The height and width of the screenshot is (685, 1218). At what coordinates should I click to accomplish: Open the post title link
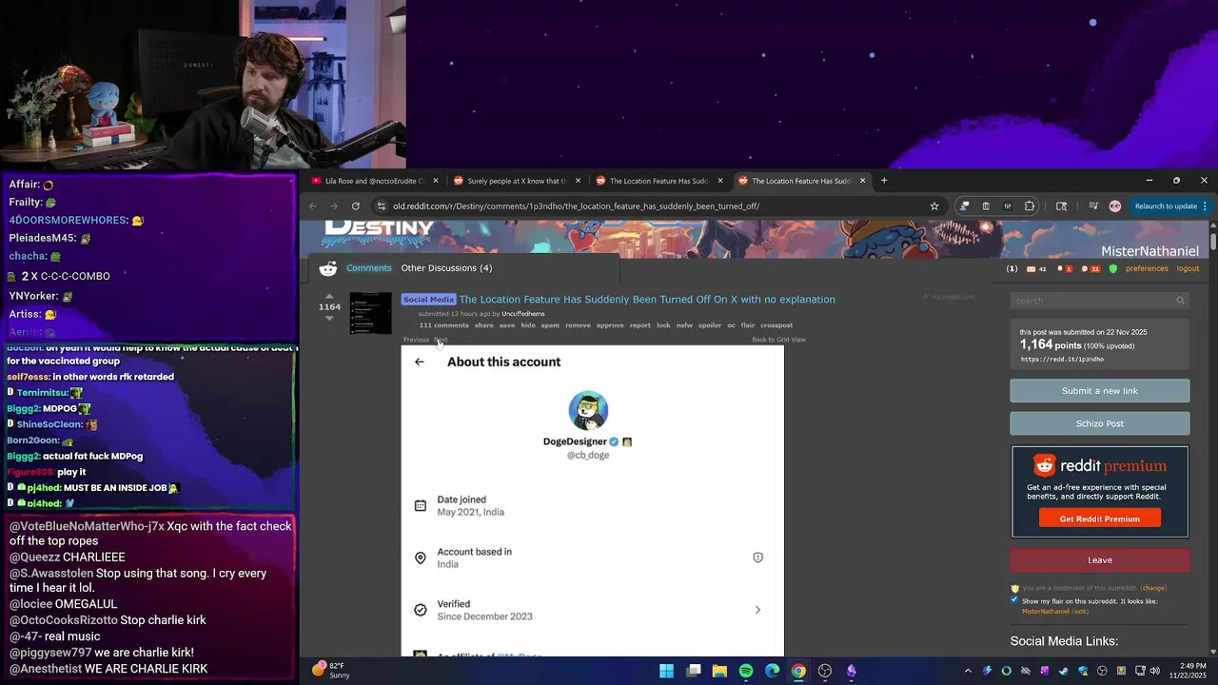coord(647,300)
